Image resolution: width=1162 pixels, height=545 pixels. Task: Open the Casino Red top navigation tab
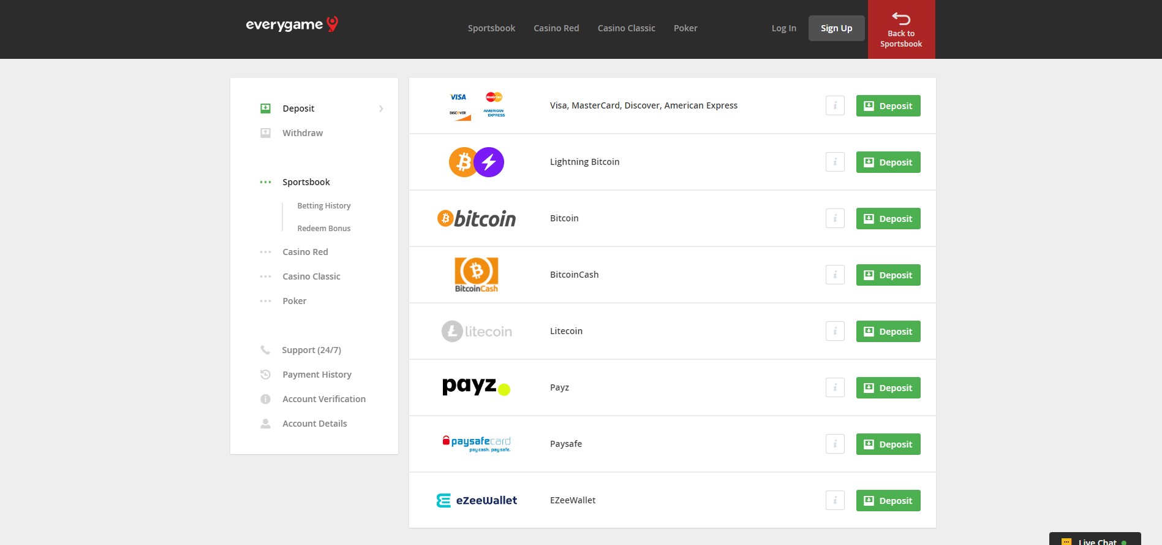coord(556,28)
